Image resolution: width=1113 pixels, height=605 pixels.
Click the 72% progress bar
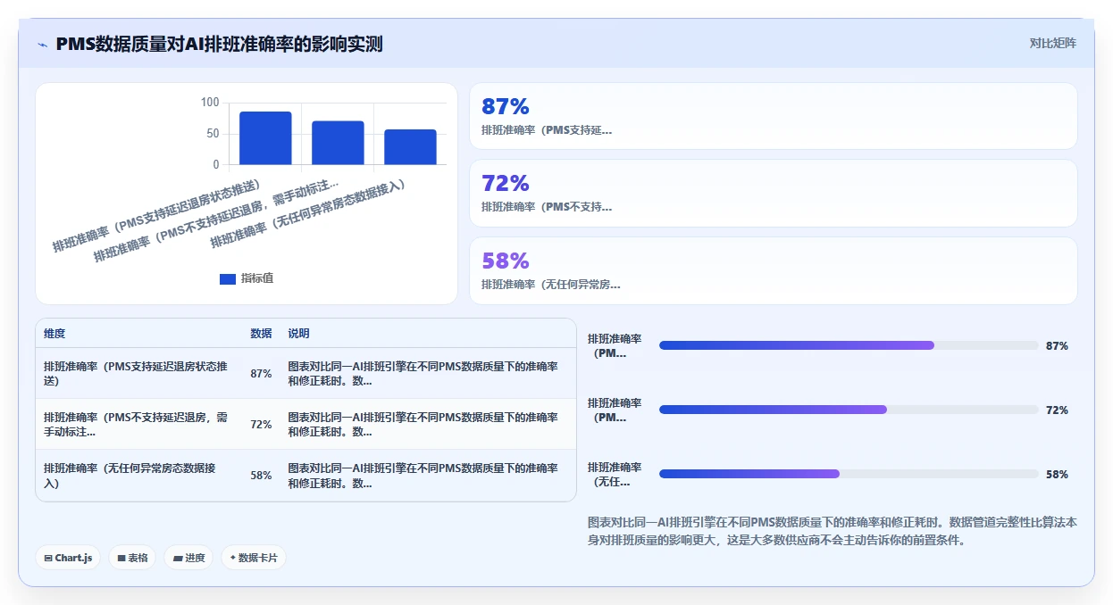point(849,410)
